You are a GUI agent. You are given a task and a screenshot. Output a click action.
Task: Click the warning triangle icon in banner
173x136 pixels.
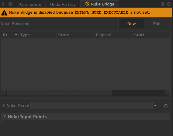[x=4, y=13]
